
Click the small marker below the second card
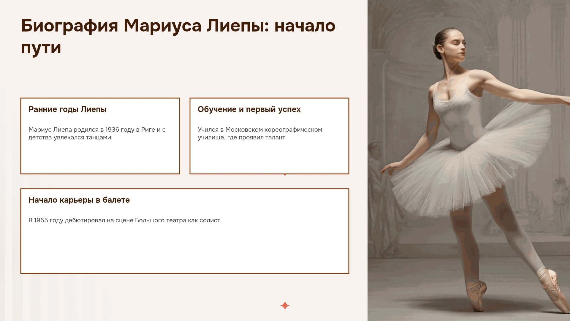point(285,175)
